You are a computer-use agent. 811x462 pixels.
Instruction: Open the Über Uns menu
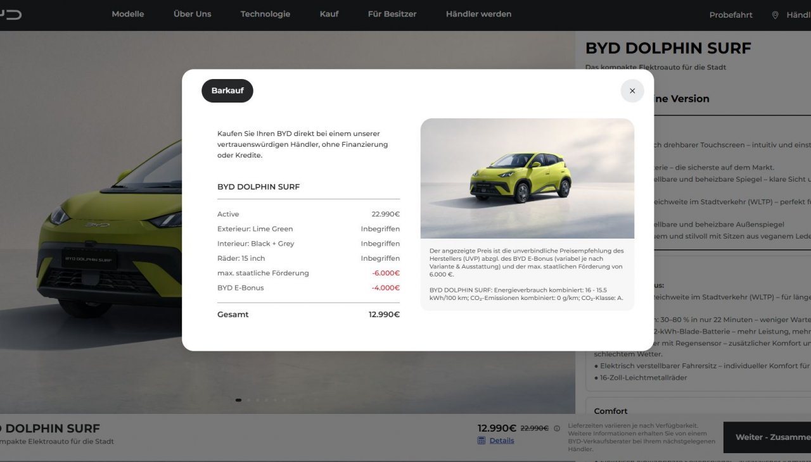tap(192, 14)
